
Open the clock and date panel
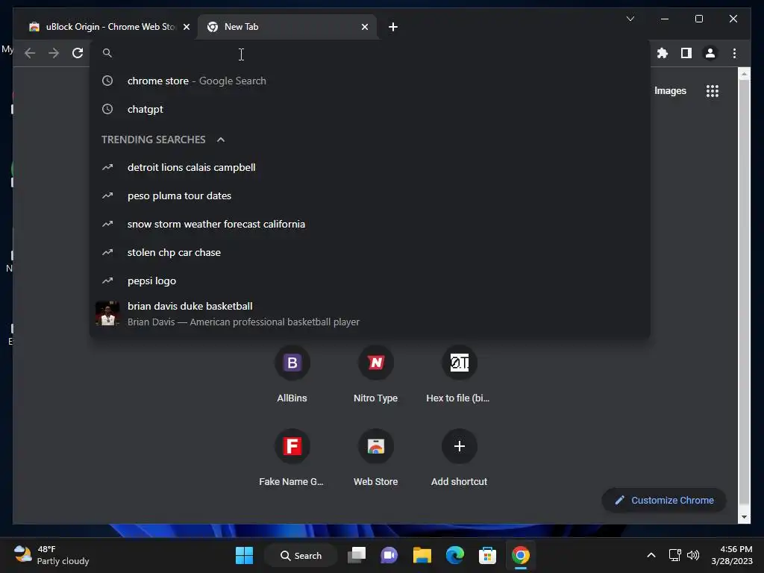coord(732,555)
